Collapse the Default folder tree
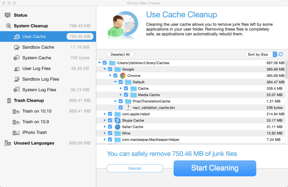Screen dimensions: 288x187 pos(115,82)
